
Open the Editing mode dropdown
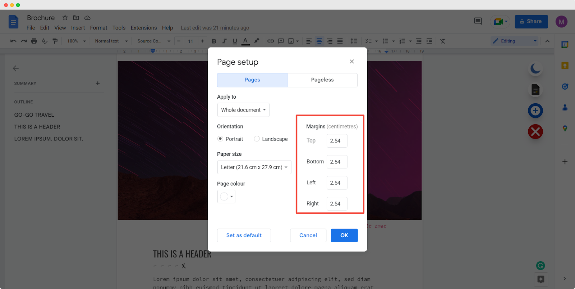click(x=515, y=41)
